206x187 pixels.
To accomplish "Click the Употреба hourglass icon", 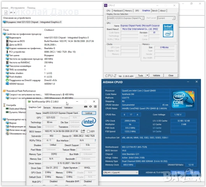I will click(x=4, y=105).
